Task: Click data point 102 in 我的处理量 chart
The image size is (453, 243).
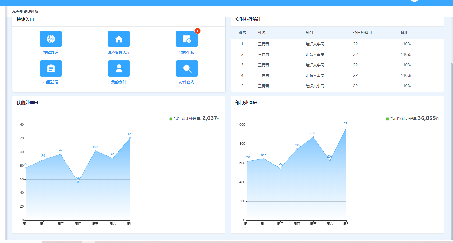Action: [x=95, y=151]
